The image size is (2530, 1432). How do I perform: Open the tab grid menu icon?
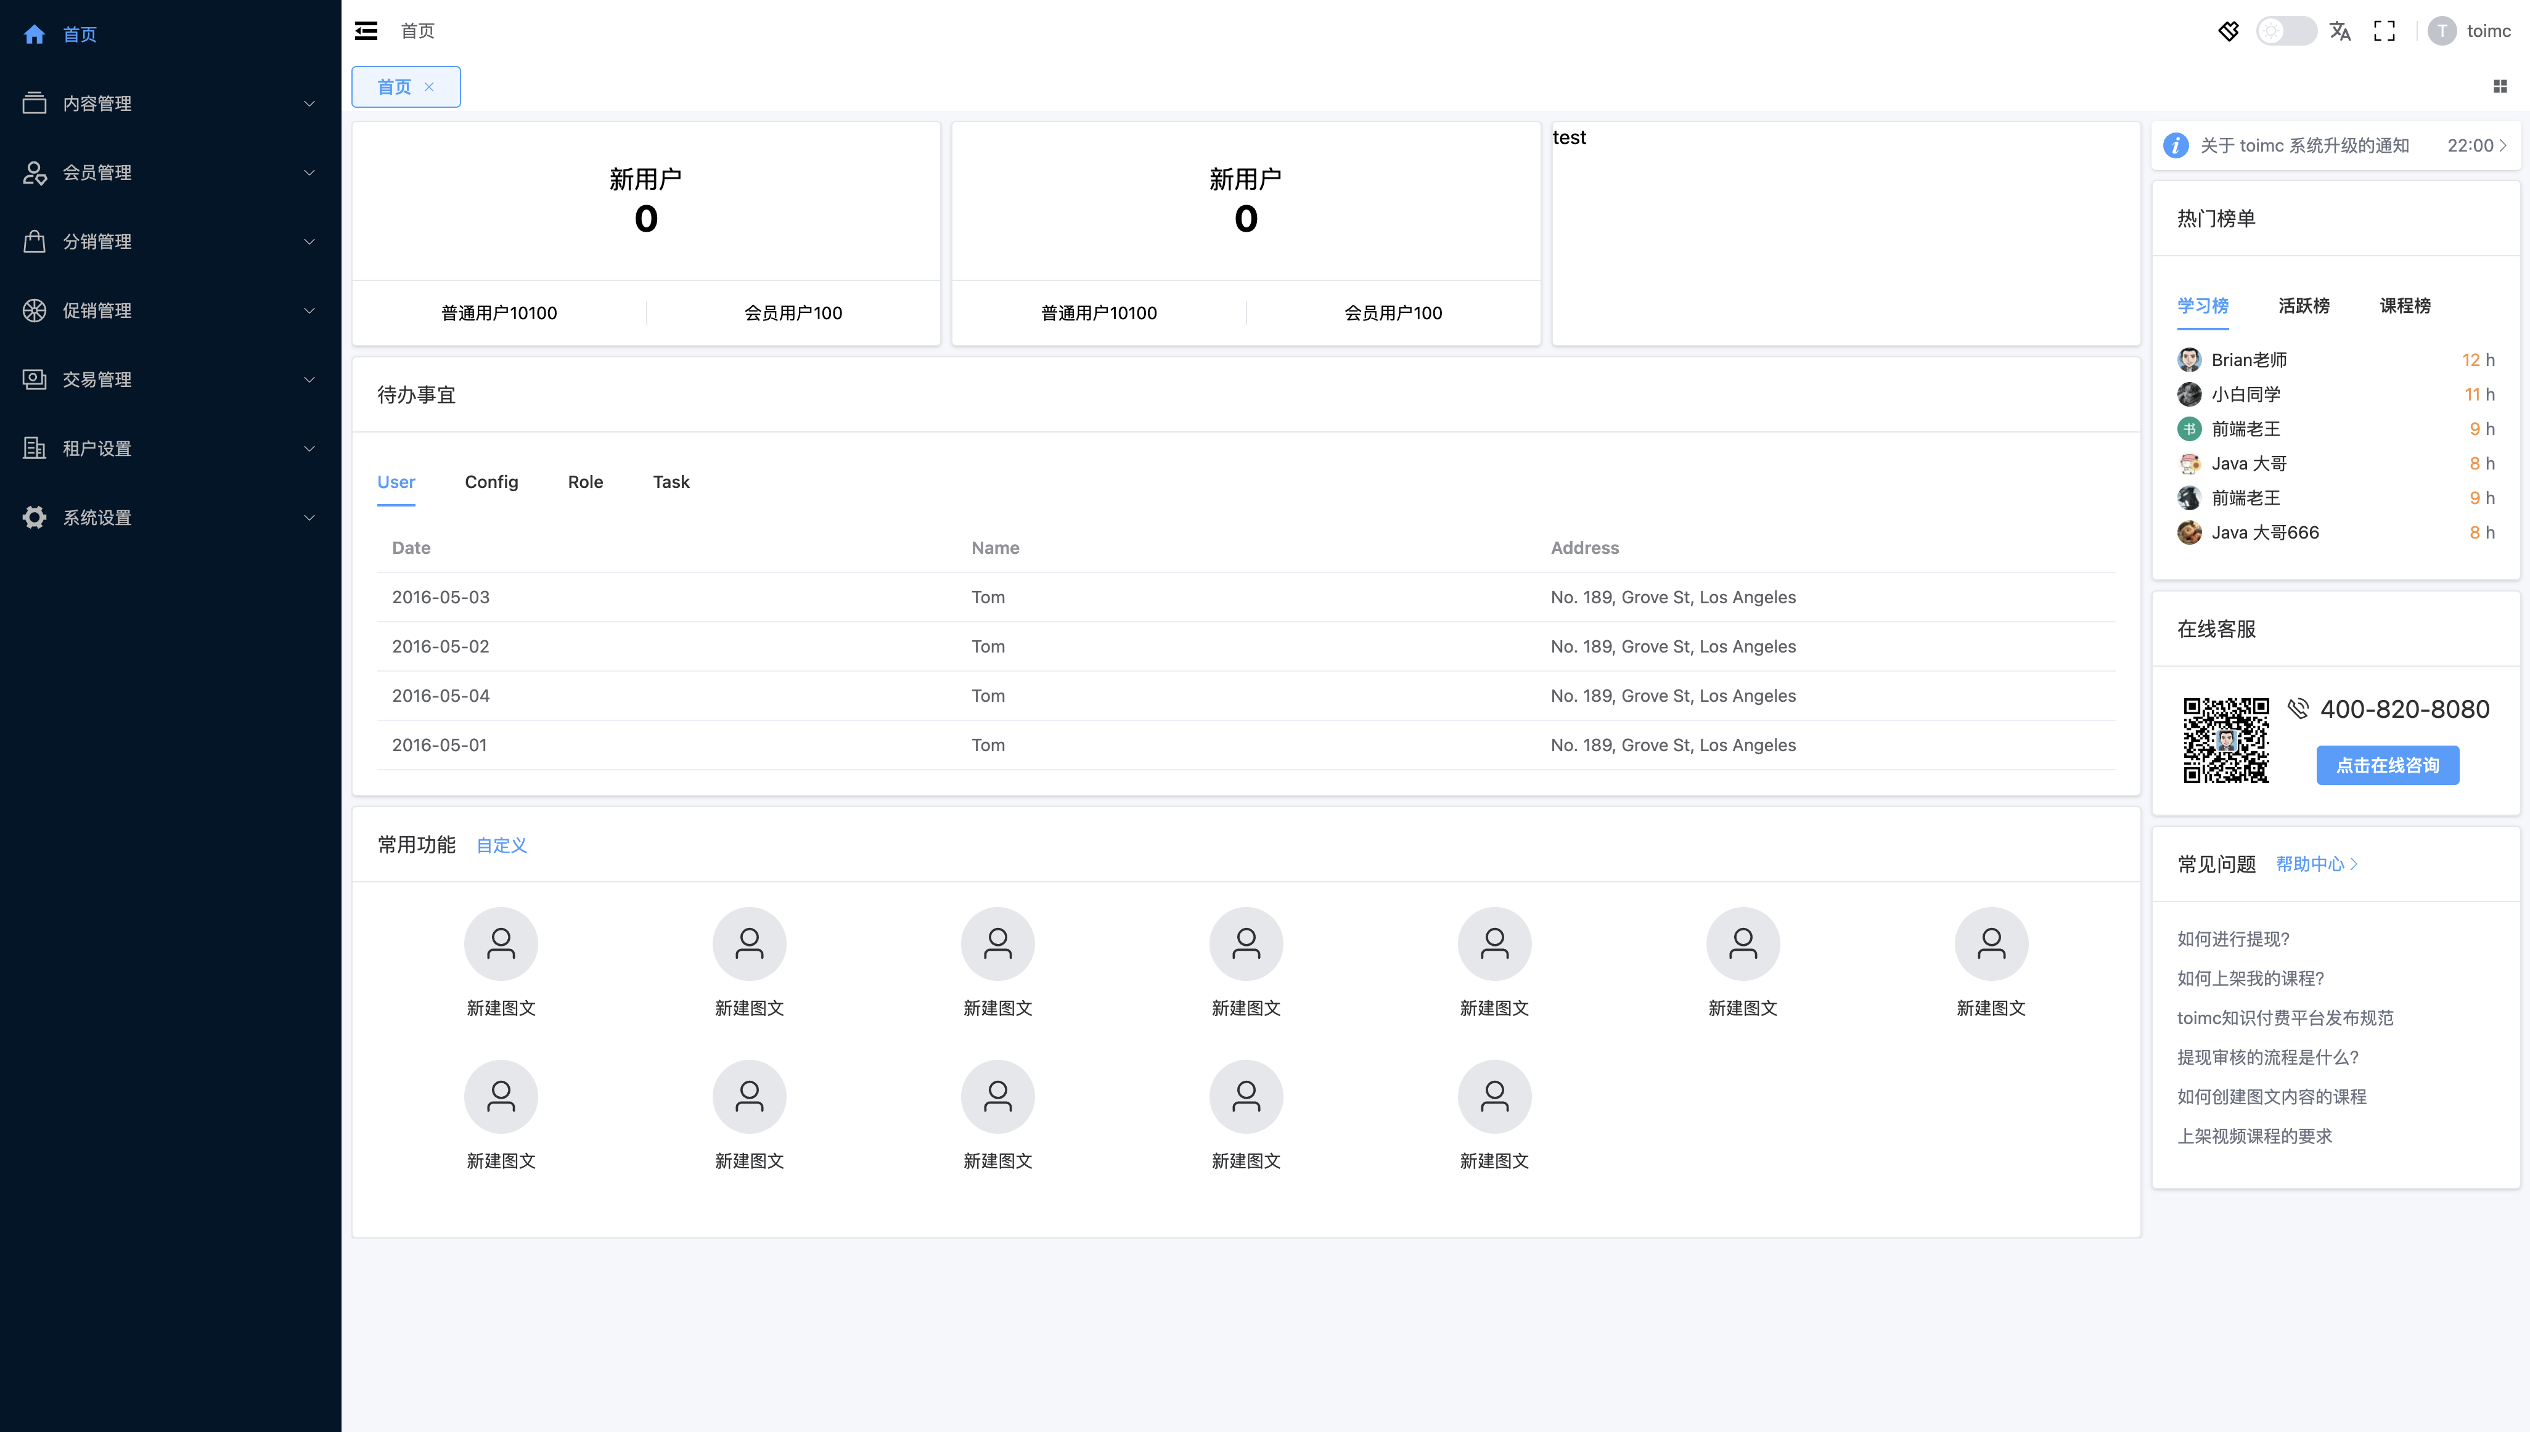click(2500, 86)
